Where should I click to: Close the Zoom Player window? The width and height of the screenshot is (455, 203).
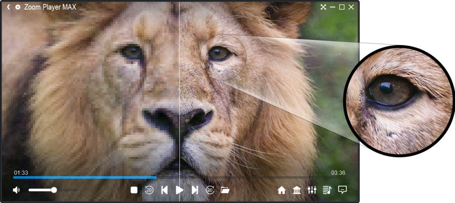pyautogui.click(x=351, y=7)
